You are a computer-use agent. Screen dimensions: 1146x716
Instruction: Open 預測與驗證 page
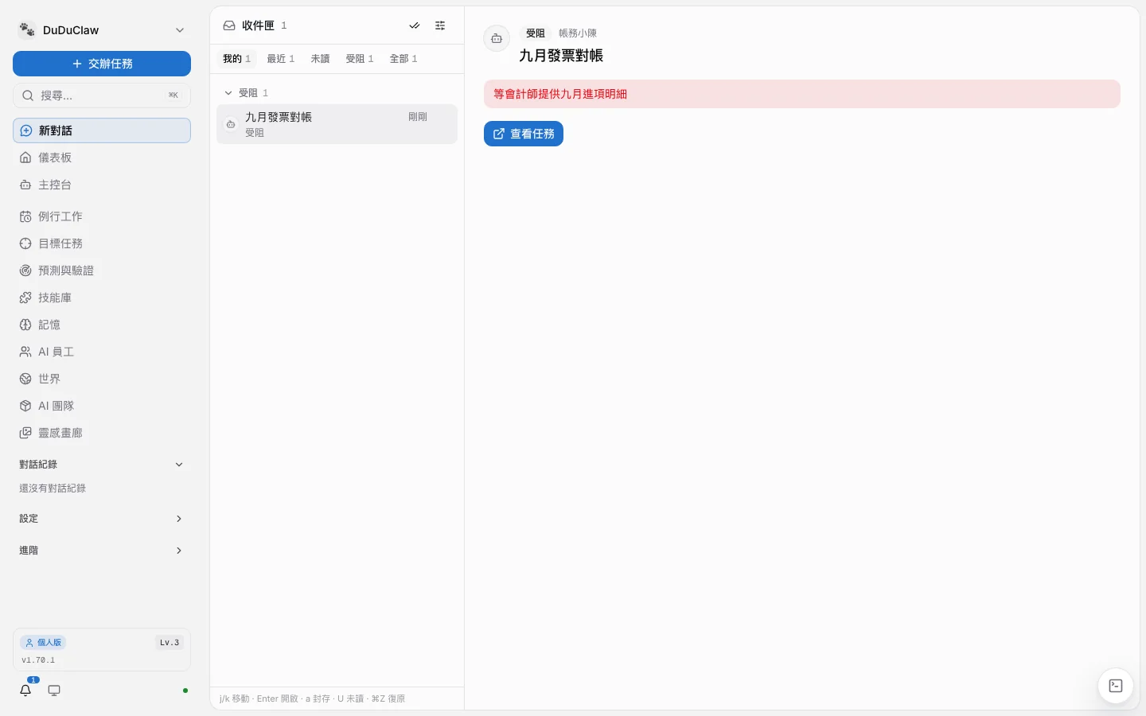coord(102,270)
